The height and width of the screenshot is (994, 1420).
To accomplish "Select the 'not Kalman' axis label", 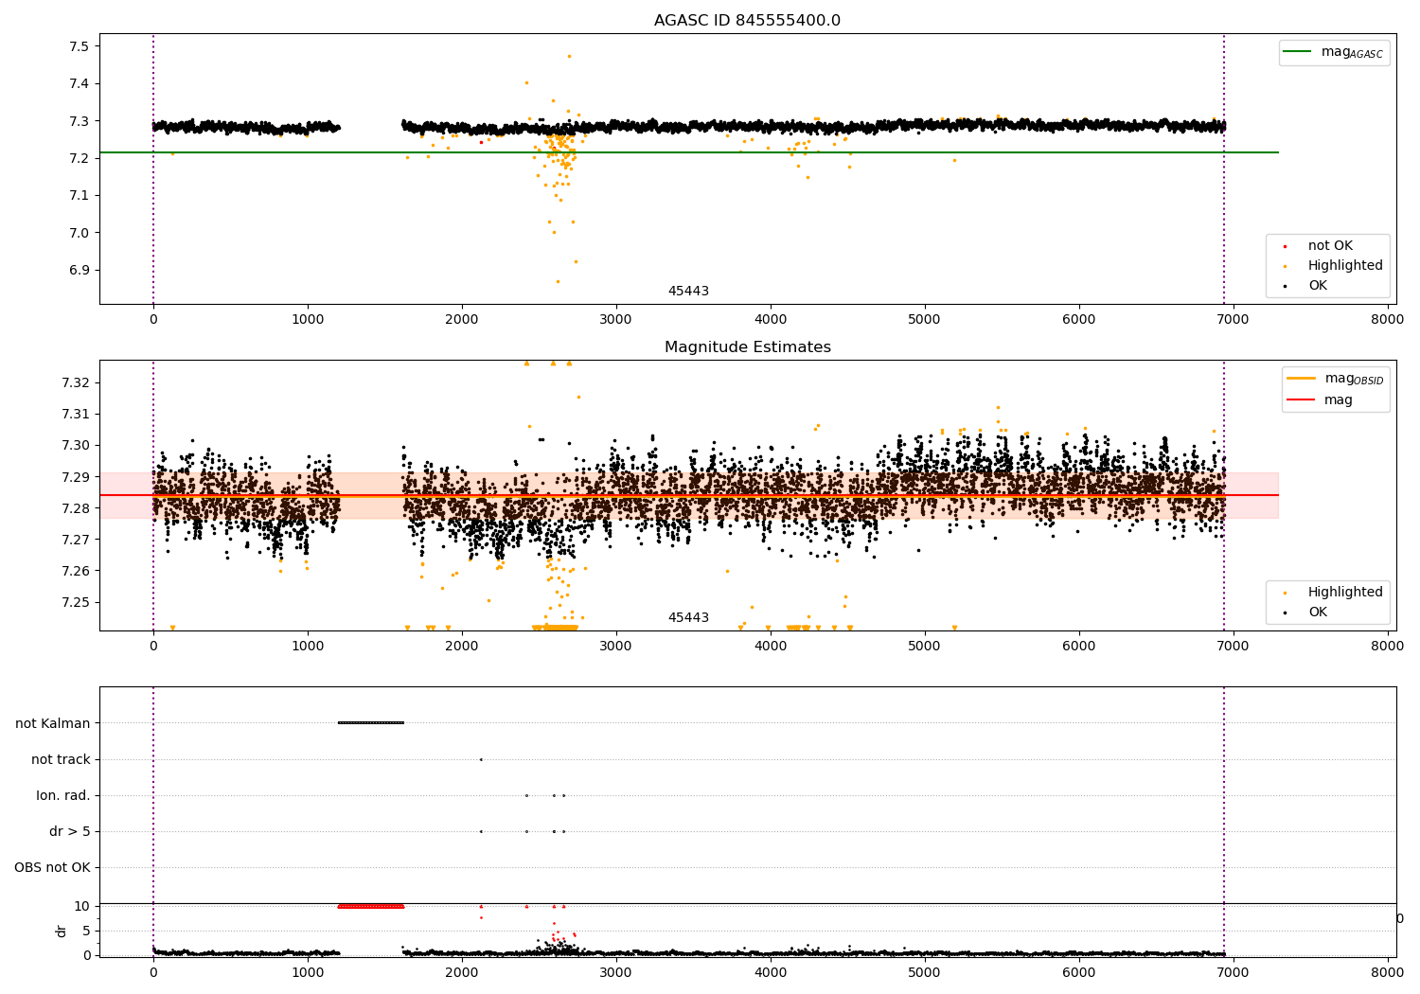I will pos(53,723).
